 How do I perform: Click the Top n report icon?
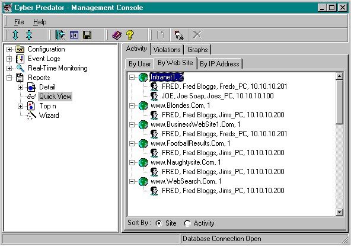click(x=31, y=106)
